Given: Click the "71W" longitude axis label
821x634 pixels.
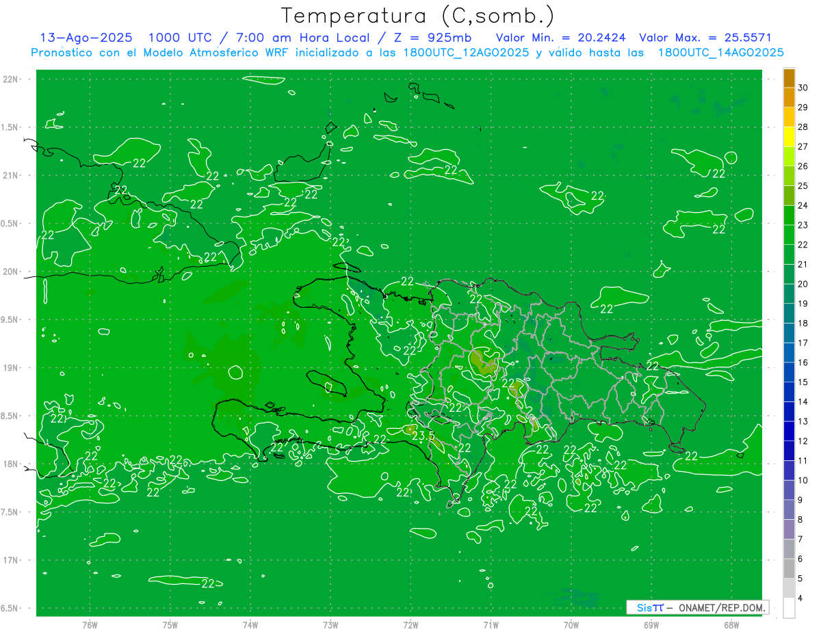Looking at the screenshot, I should click(x=491, y=625).
